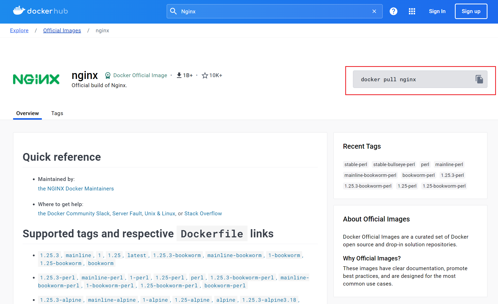Switch to the Overview tab
Screen dimensions: 498x304
27,113
